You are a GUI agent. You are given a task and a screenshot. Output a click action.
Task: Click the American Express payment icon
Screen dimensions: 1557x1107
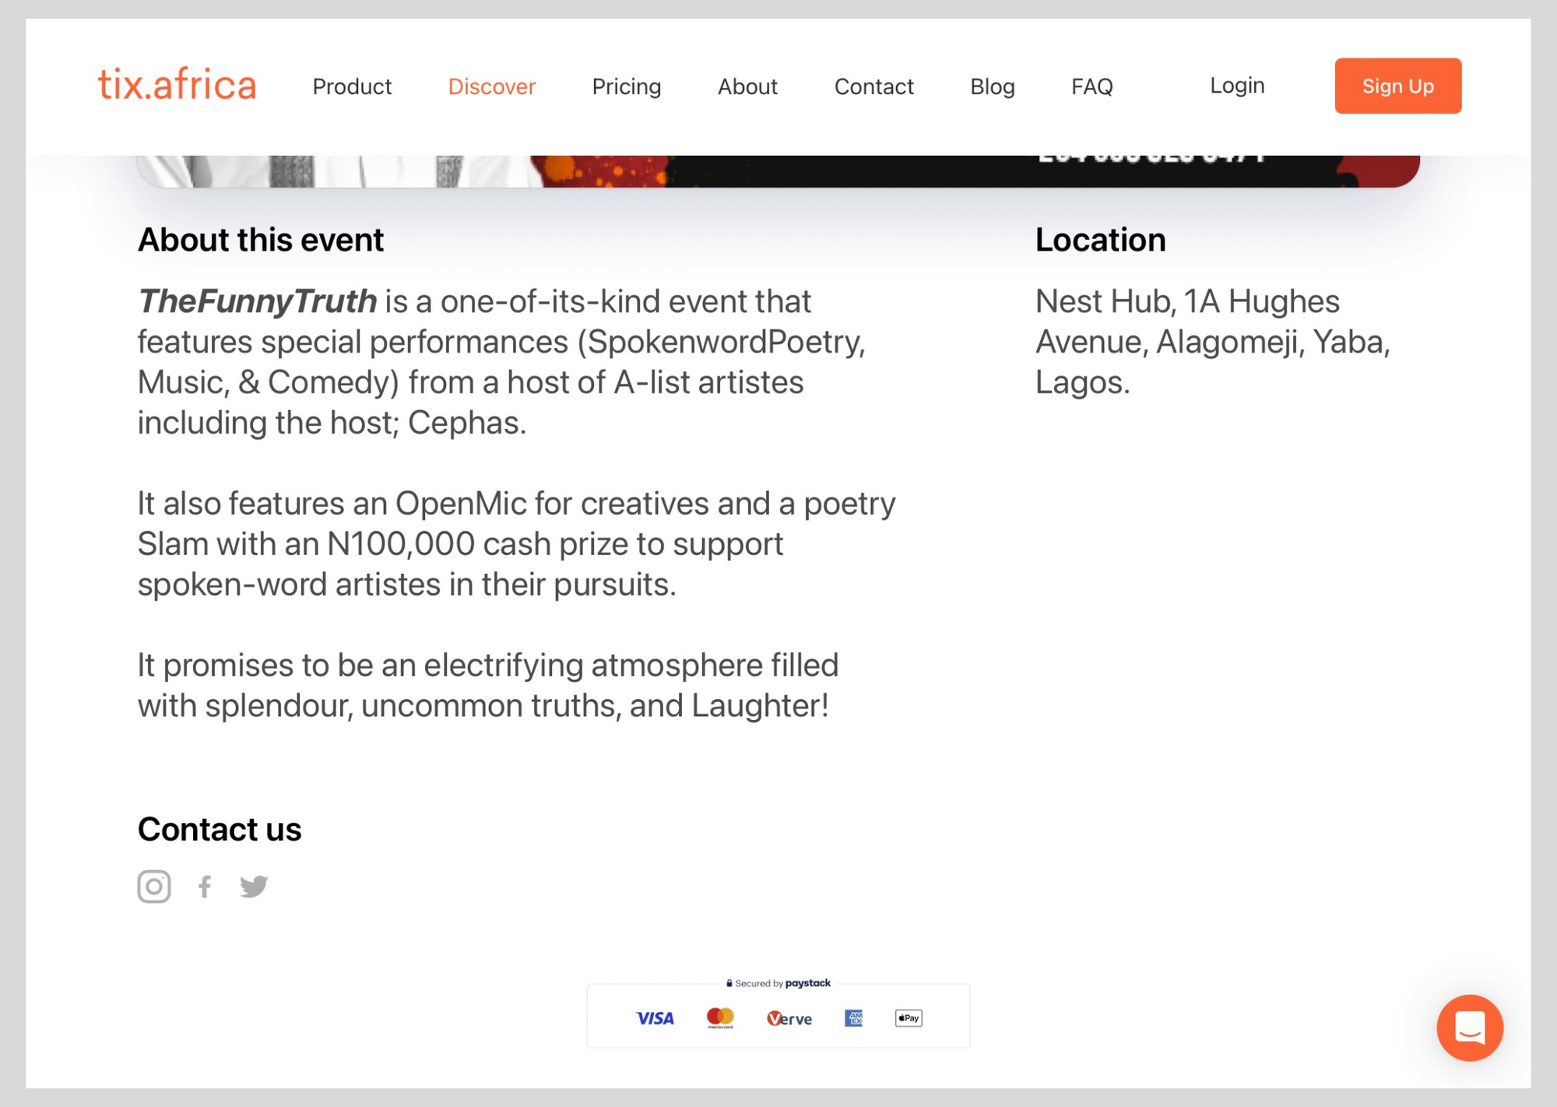[853, 1017]
